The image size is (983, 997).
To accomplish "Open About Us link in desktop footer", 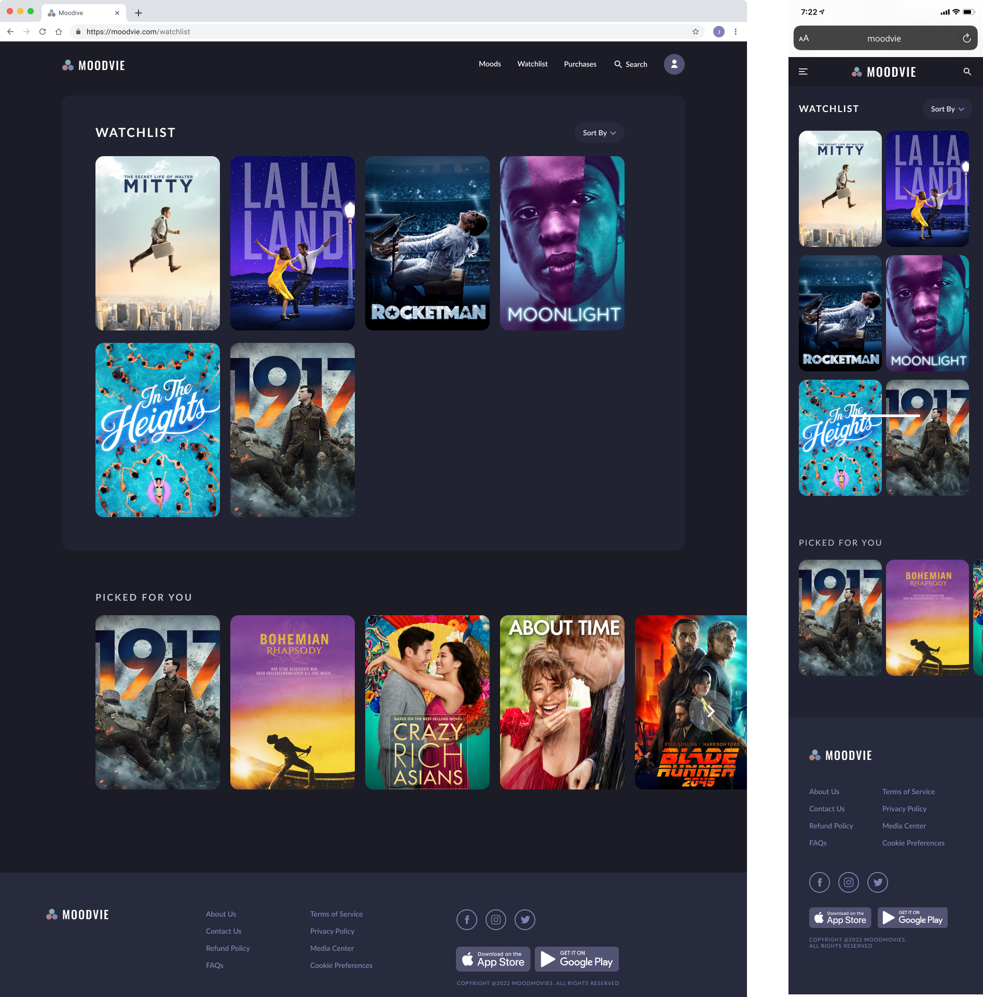I will (221, 914).
